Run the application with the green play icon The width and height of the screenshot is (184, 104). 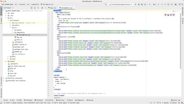click(x=135, y=4)
